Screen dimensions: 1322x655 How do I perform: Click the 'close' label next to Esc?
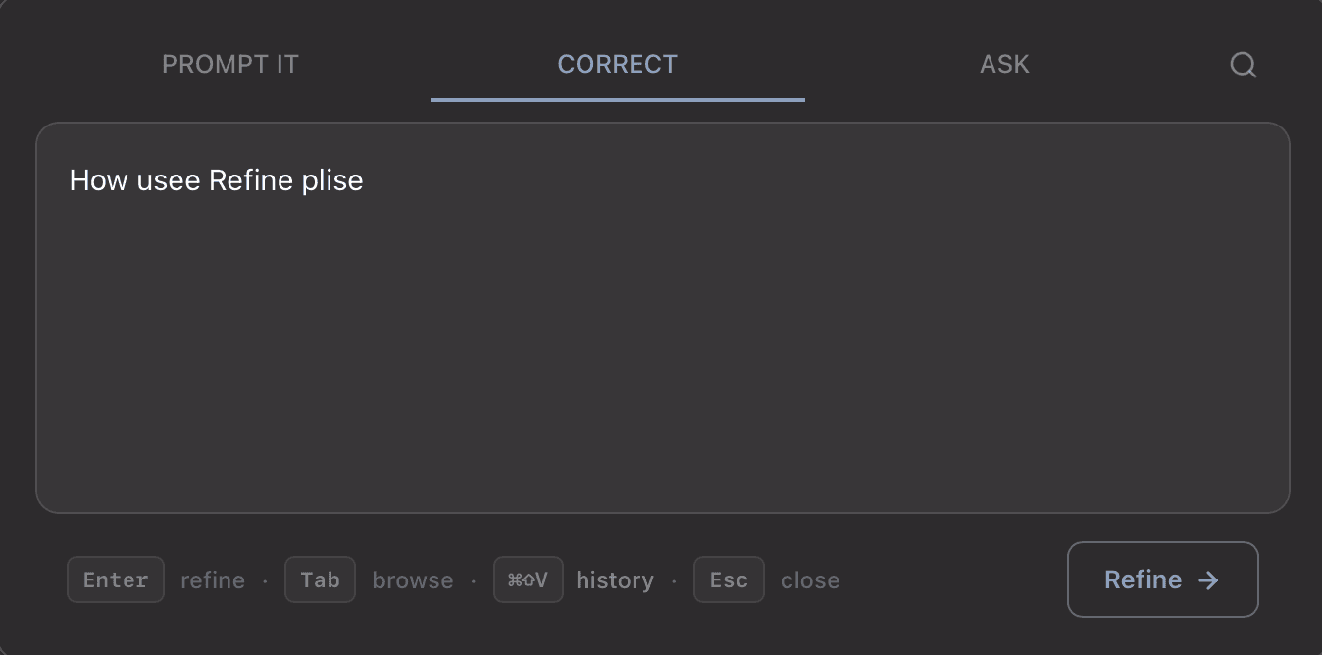click(810, 579)
